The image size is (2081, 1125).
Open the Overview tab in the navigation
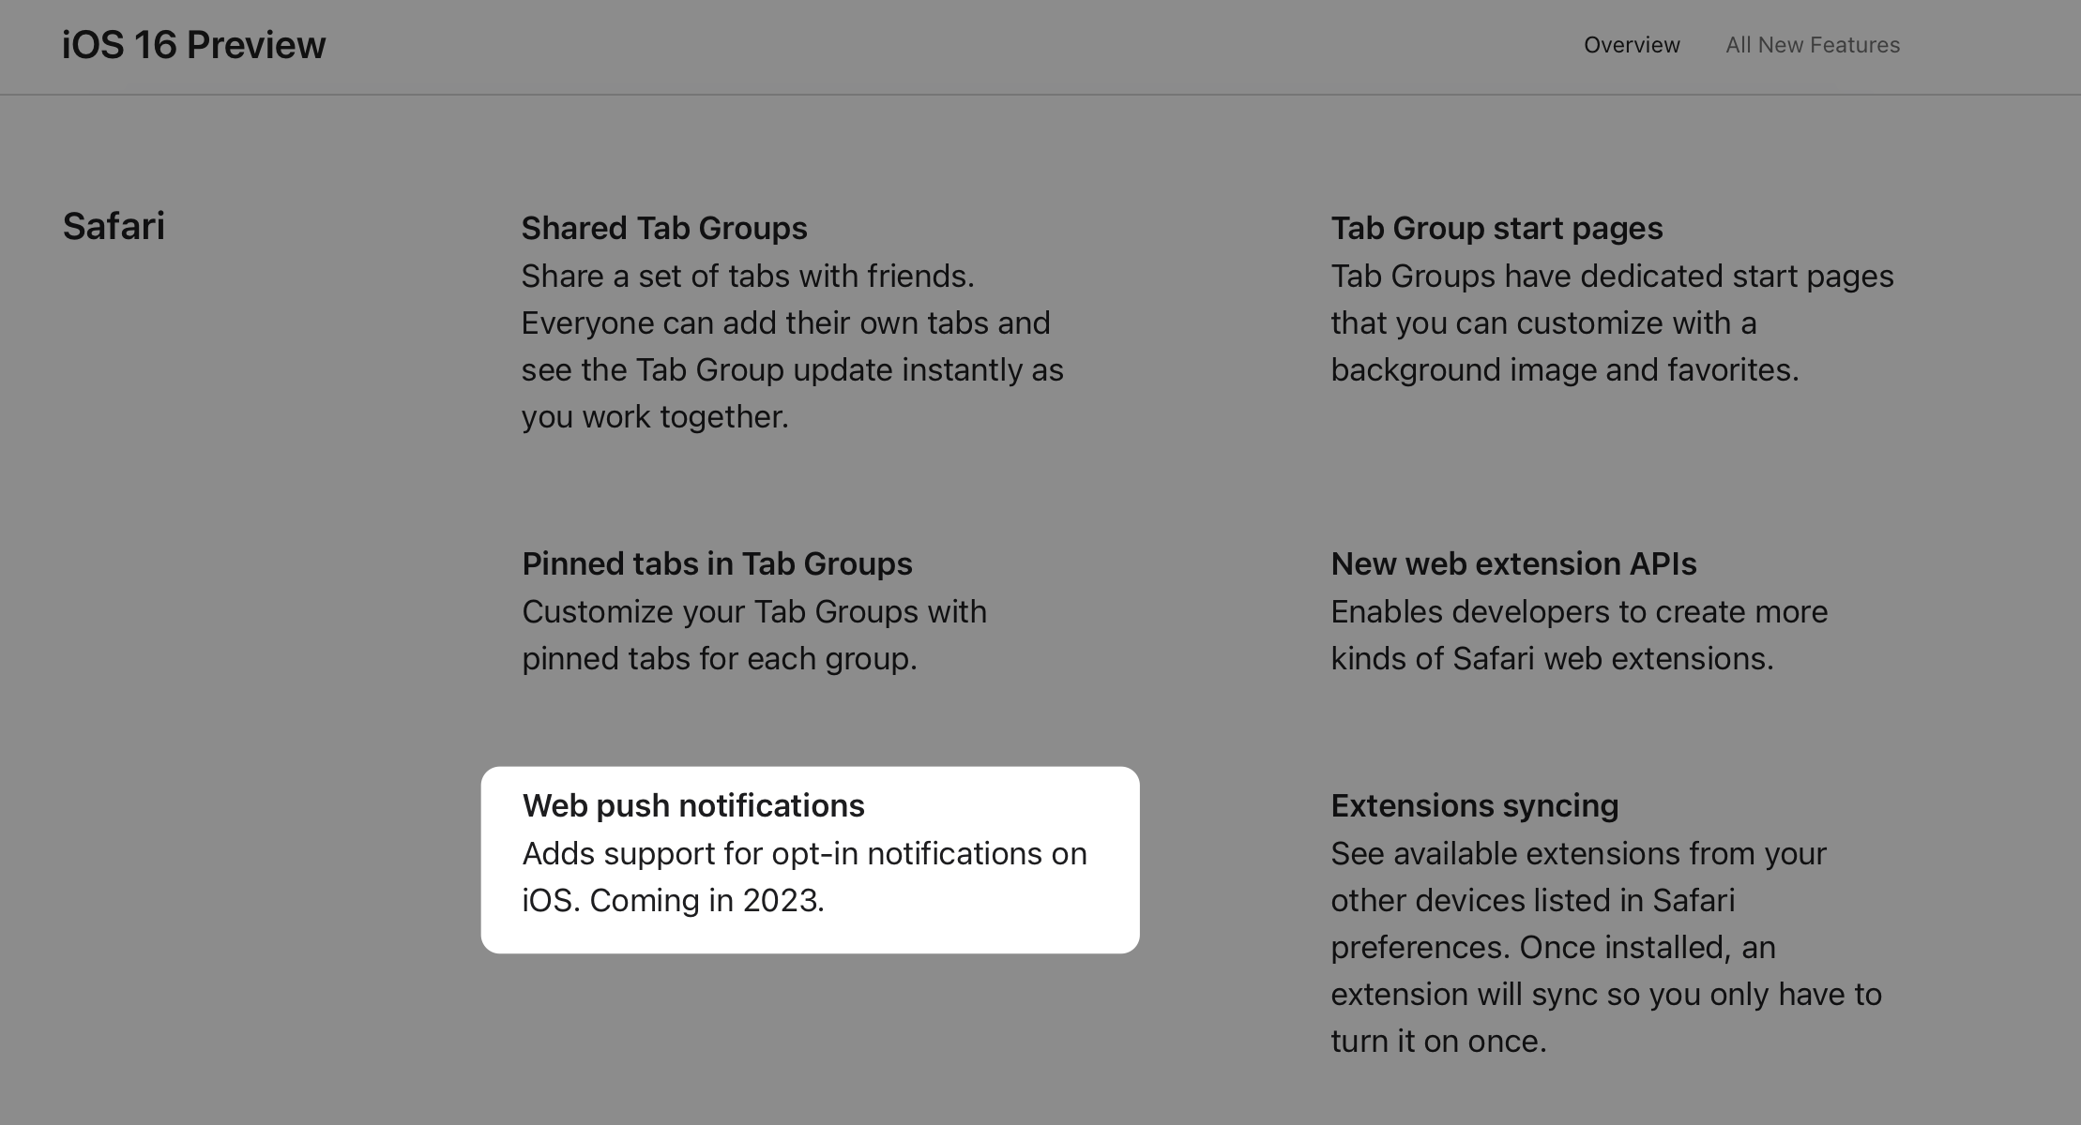click(x=1632, y=45)
